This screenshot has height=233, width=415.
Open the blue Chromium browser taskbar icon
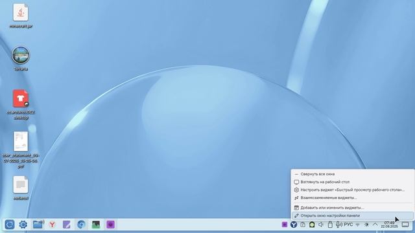point(81,225)
